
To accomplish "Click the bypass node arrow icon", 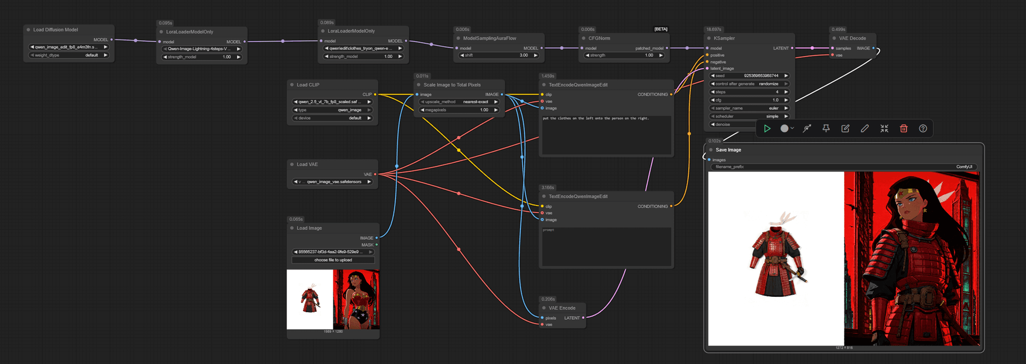I will (807, 129).
